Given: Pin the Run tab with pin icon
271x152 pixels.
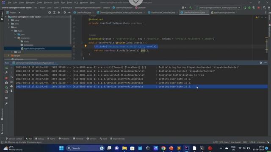Looking at the screenshot, I should pyautogui.click(x=6, y=103).
